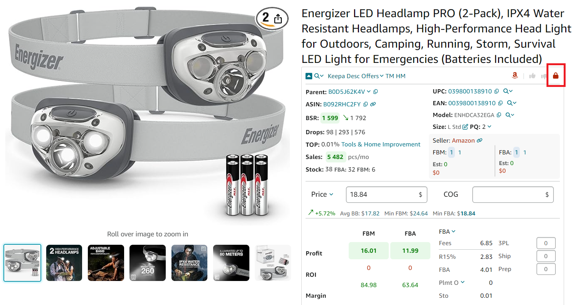Click the thumbs up icon
The image size is (574, 305).
pyautogui.click(x=532, y=76)
